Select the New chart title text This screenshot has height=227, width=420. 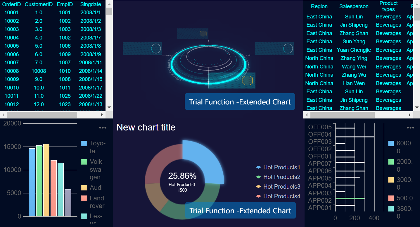pos(146,127)
